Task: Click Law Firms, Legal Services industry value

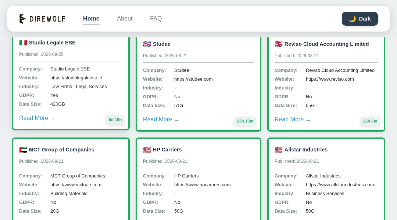Action: pos(79,87)
